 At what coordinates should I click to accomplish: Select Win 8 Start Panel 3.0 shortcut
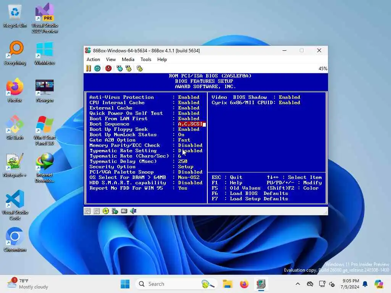(44, 130)
